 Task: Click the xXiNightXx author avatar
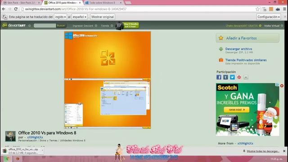(10, 136)
